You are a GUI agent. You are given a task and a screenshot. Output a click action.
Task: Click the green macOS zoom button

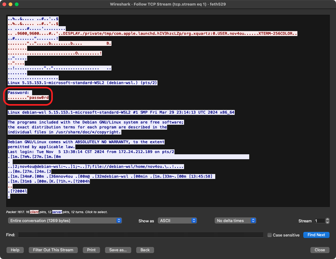tap(17, 4)
